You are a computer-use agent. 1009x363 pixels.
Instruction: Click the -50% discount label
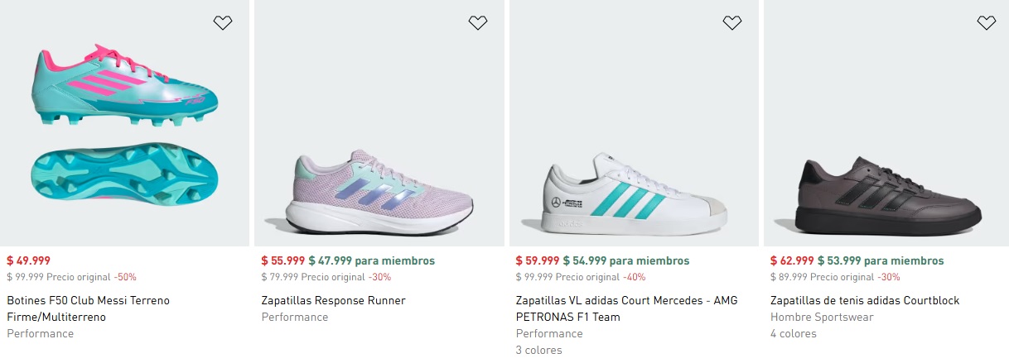point(125,277)
